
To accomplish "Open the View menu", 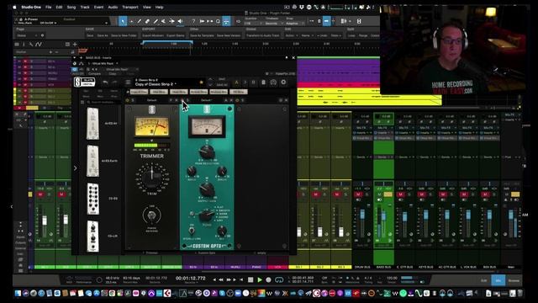I will (146, 7).
